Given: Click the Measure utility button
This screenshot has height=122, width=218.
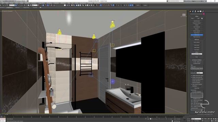Looking at the screenshot, I should click(197, 29).
